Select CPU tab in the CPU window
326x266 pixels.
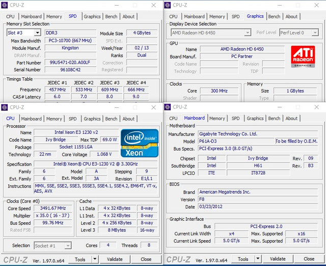pos(10,119)
